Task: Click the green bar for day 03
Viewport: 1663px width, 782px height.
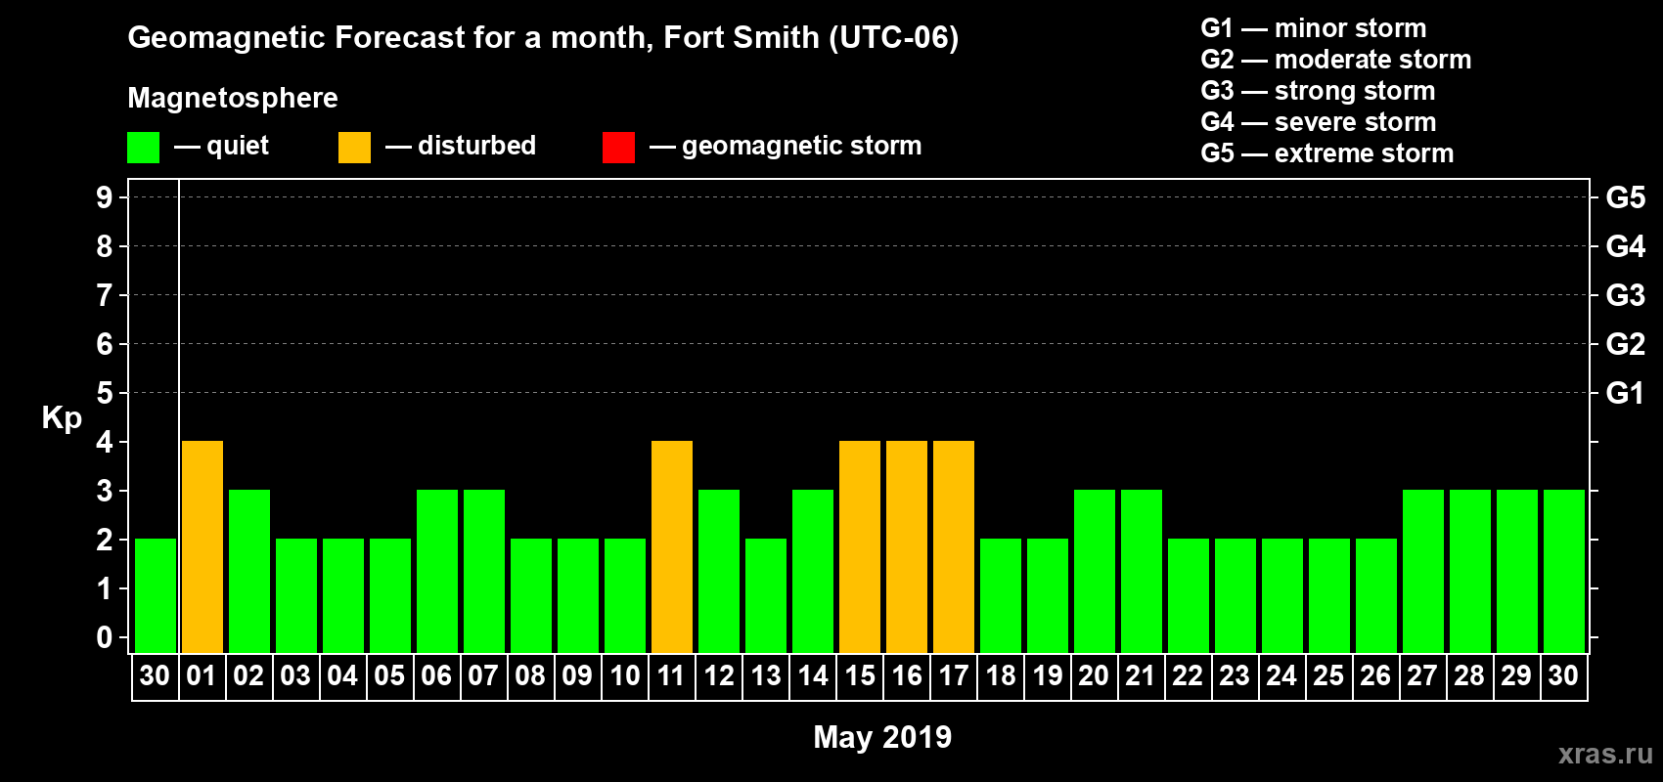Action: pos(296,595)
